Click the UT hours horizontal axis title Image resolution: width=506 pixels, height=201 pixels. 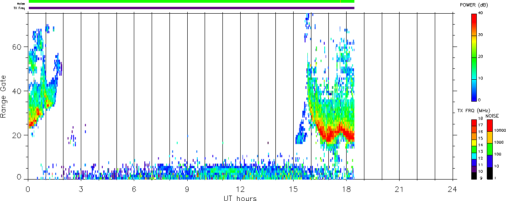pos(240,198)
